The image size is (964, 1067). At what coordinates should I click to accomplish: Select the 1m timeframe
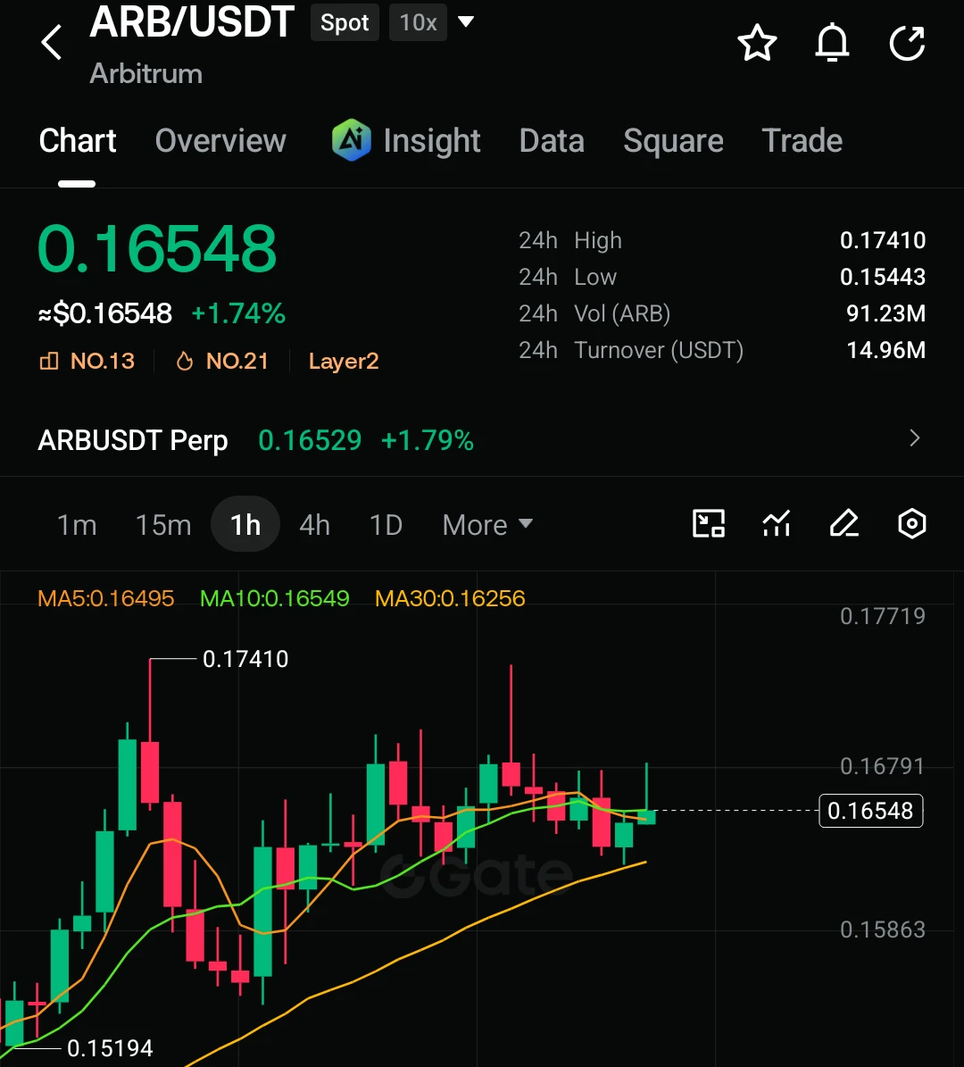(77, 525)
